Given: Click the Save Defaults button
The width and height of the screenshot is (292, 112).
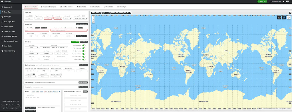Looking at the screenshot, I should click(84, 42).
